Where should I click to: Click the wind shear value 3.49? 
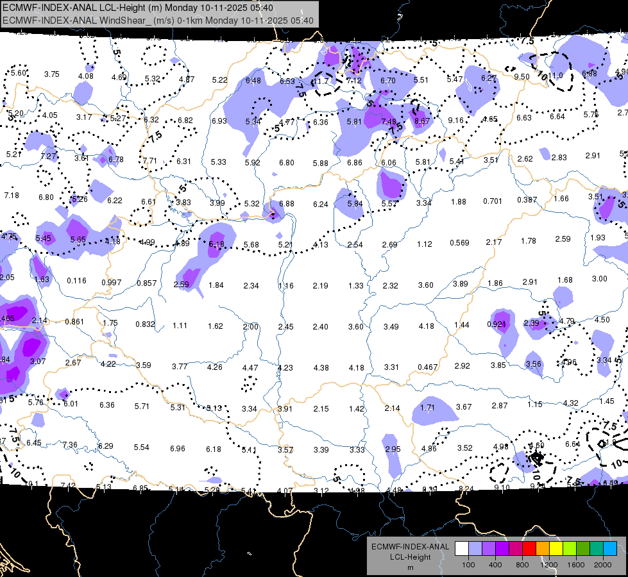391,327
